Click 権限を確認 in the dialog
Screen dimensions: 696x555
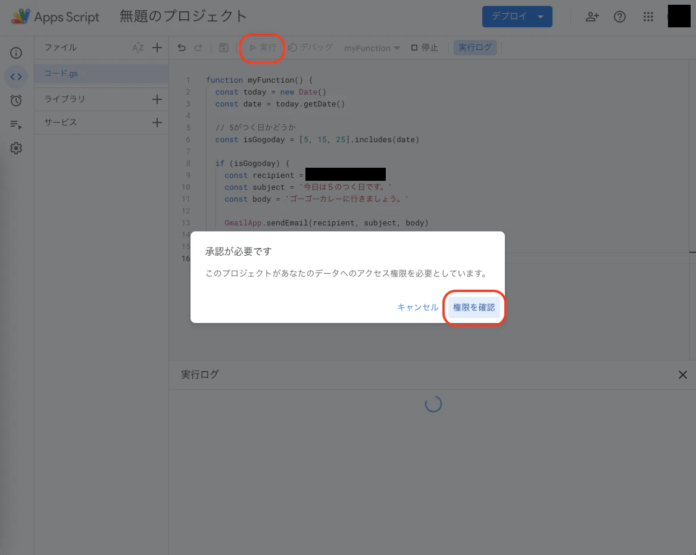pyautogui.click(x=474, y=308)
